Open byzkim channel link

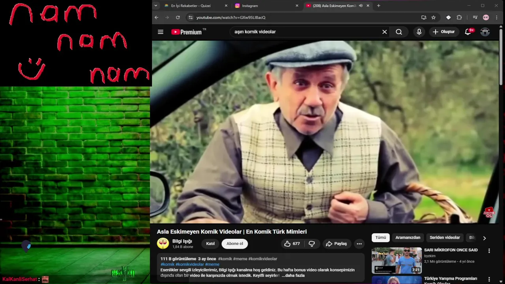click(430, 256)
